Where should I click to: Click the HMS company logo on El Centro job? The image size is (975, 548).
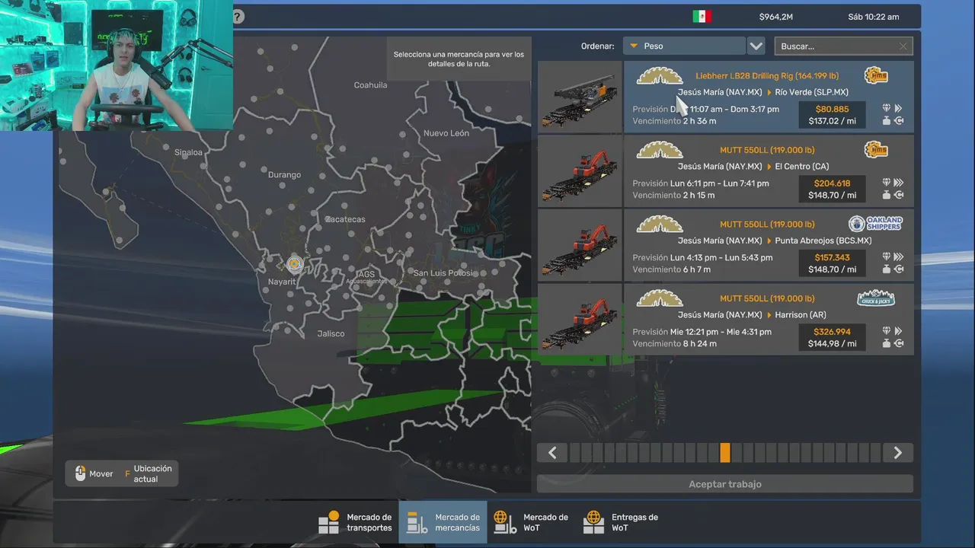[876, 150]
